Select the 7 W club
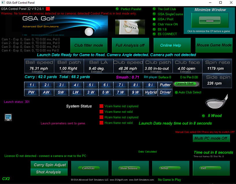The height and width of the screenshot is (184, 236). [x=121, y=92]
